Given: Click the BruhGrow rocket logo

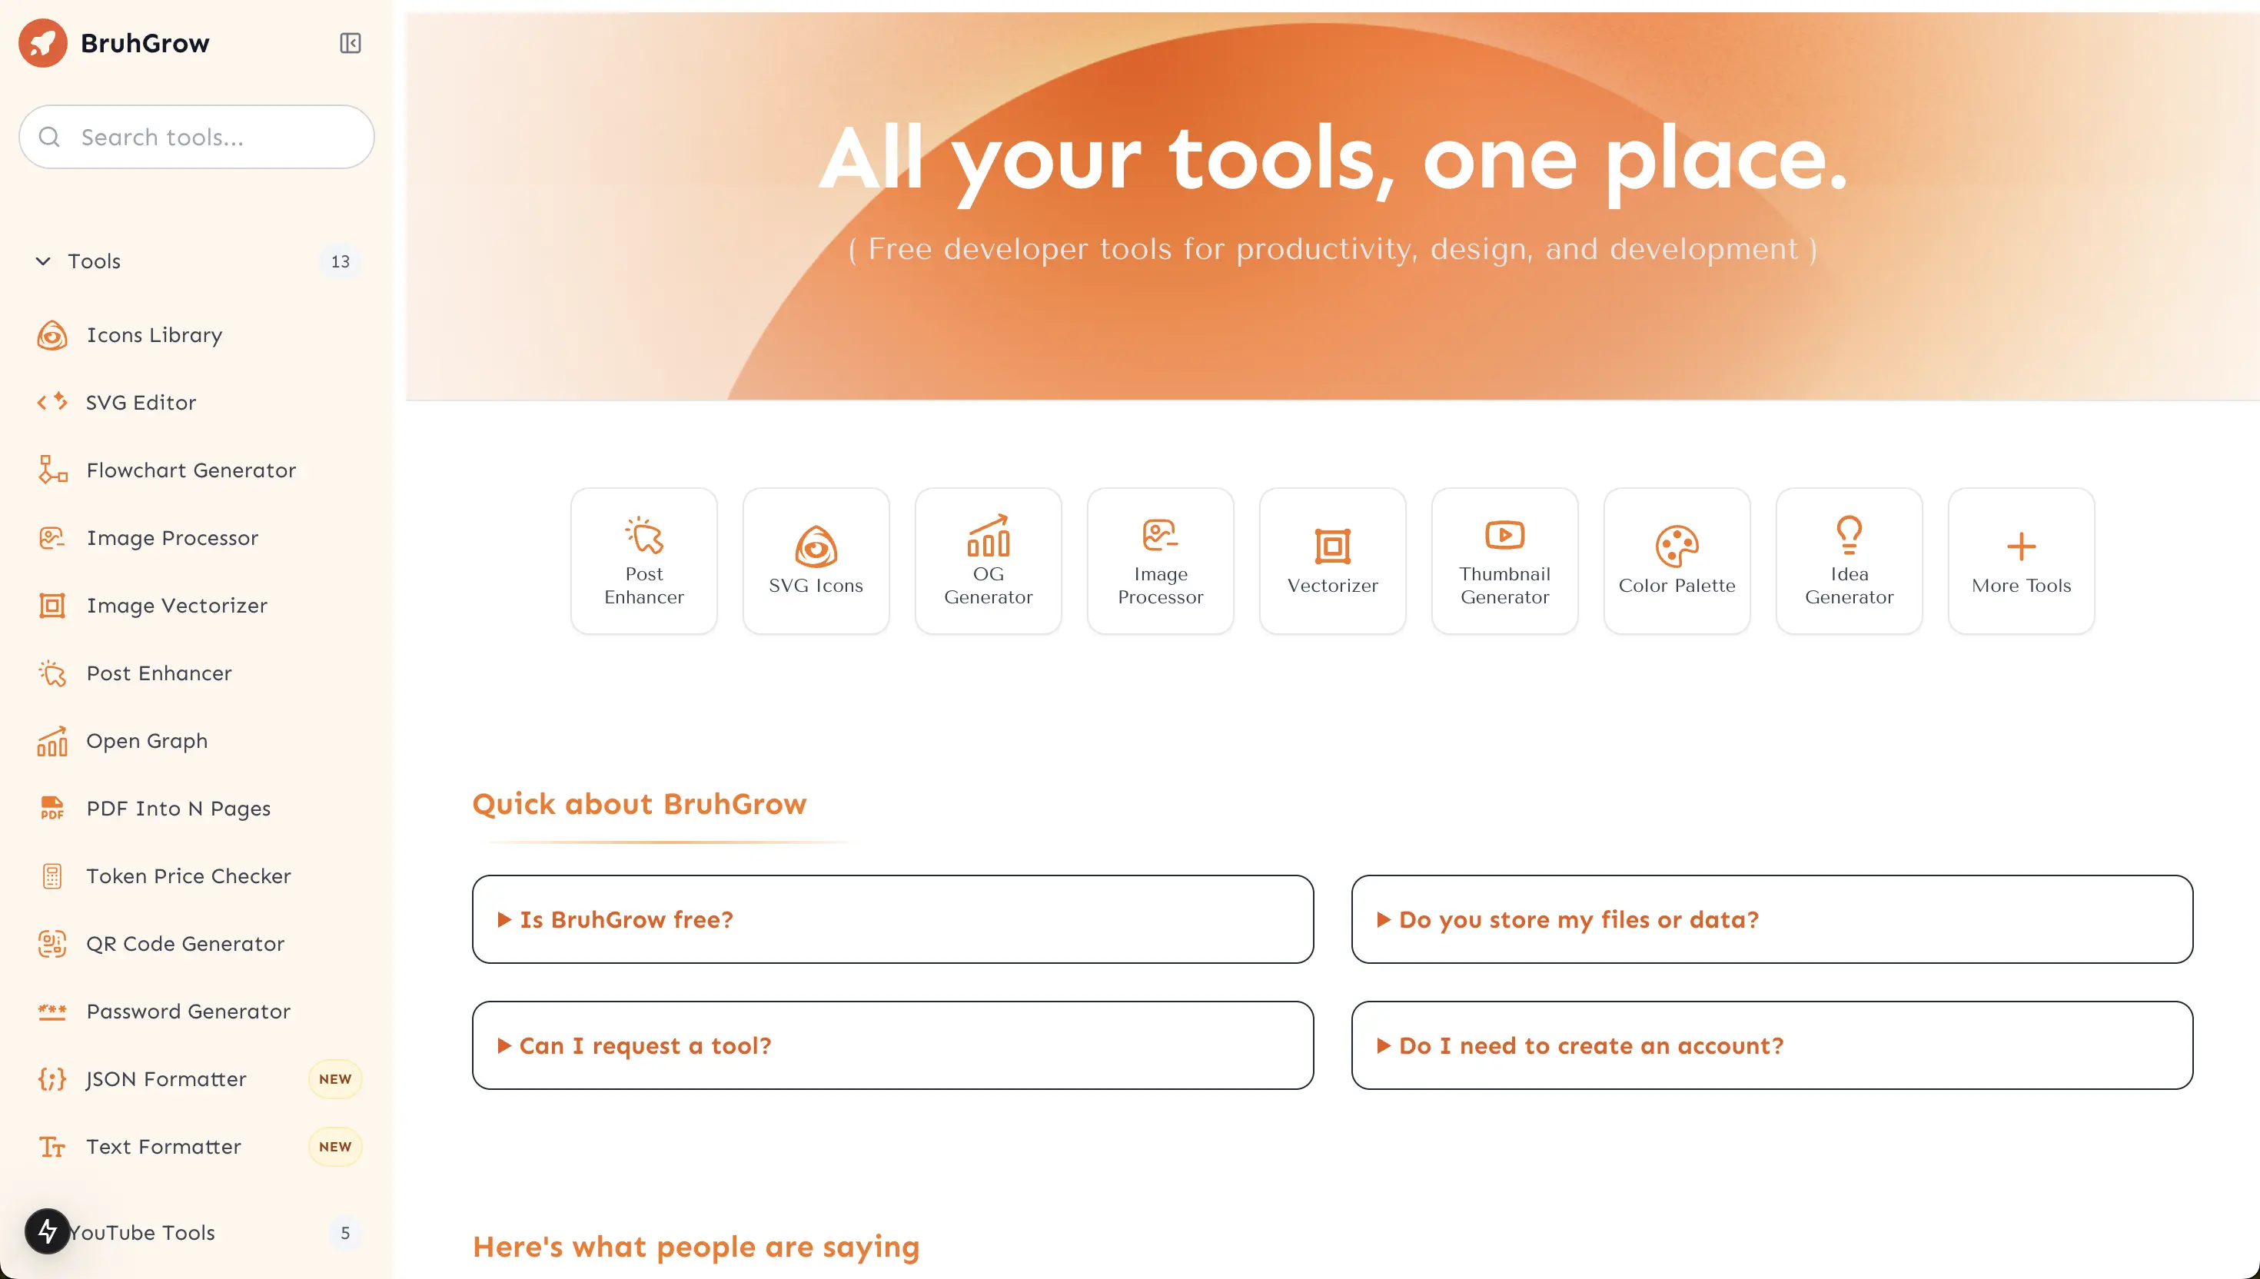Looking at the screenshot, I should 43,43.
